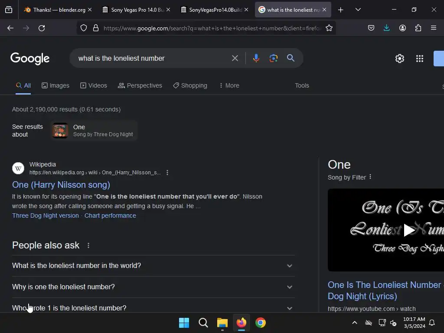
Task: Clear the Google search box text
Action: point(235,59)
